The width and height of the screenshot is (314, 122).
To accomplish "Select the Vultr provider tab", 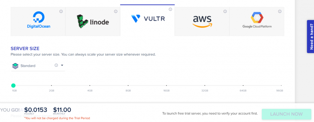I will click(x=147, y=20).
